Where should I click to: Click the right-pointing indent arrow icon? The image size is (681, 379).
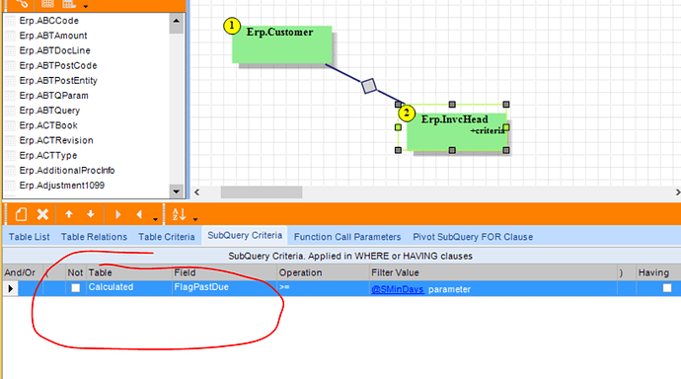117,214
